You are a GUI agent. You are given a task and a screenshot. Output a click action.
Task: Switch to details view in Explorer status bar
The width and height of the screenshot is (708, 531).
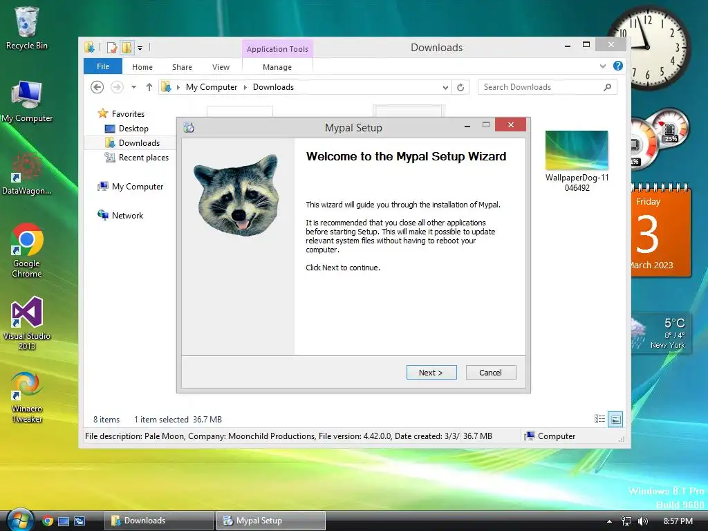tap(599, 419)
